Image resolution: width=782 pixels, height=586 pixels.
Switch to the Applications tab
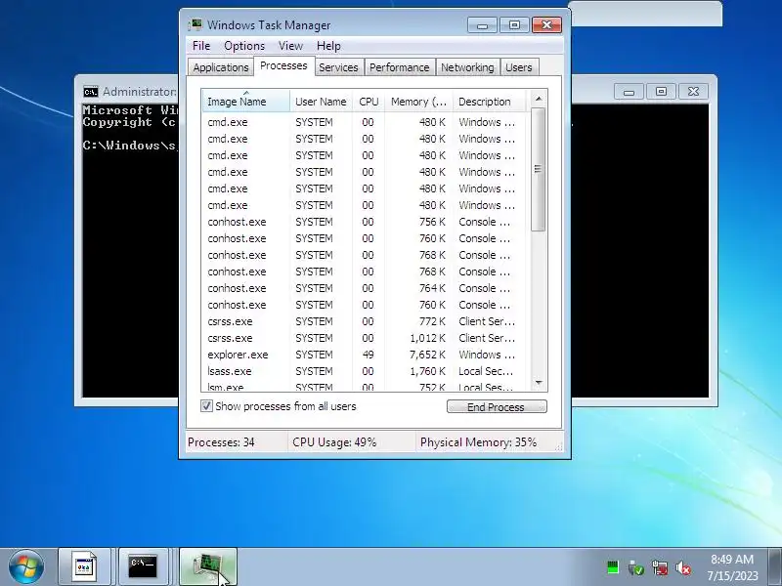221,67
